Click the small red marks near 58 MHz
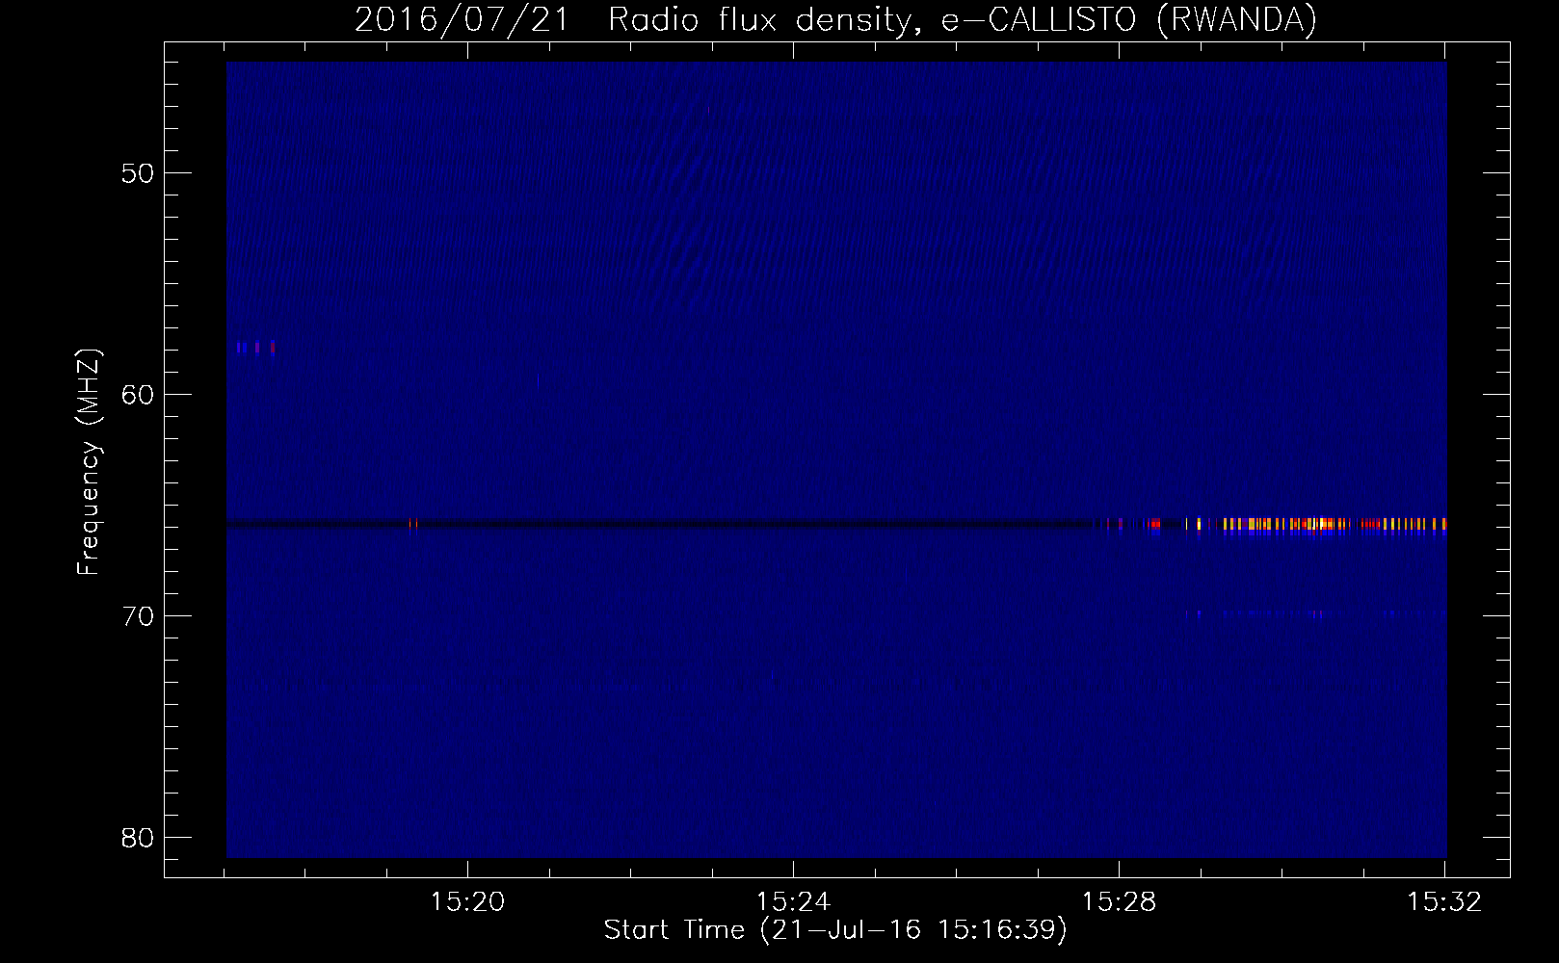The height and width of the screenshot is (963, 1559). click(256, 347)
